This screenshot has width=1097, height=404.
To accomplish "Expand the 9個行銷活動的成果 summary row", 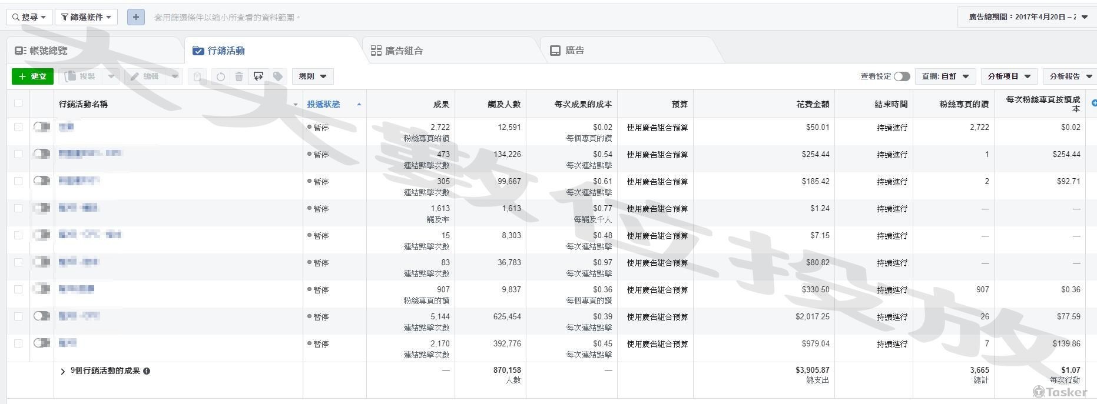I will [x=63, y=371].
